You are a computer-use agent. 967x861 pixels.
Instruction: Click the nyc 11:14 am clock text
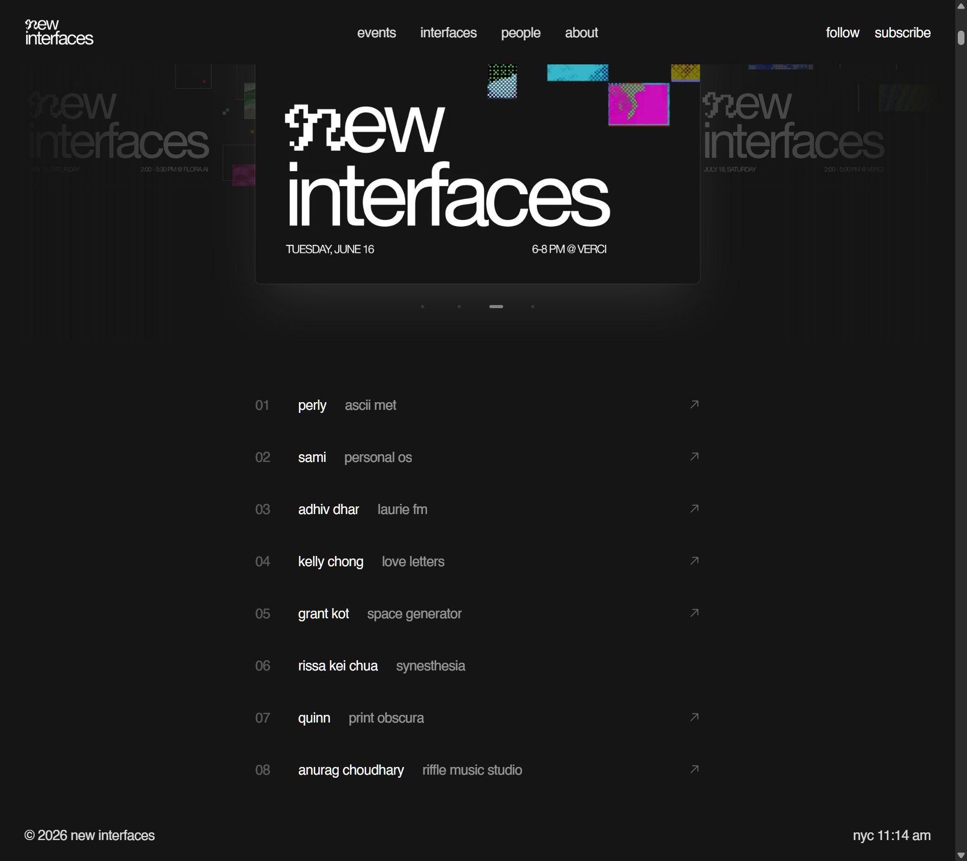coord(891,835)
